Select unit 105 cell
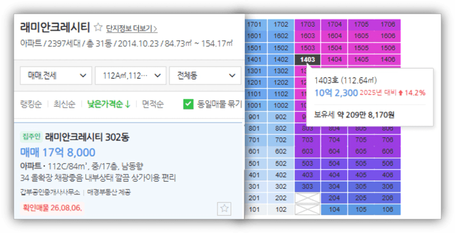Viewport: 455px width, 233px height. 361,209
